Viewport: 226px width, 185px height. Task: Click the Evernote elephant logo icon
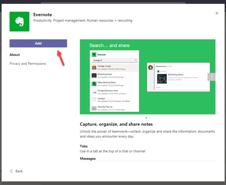[x=19, y=21]
